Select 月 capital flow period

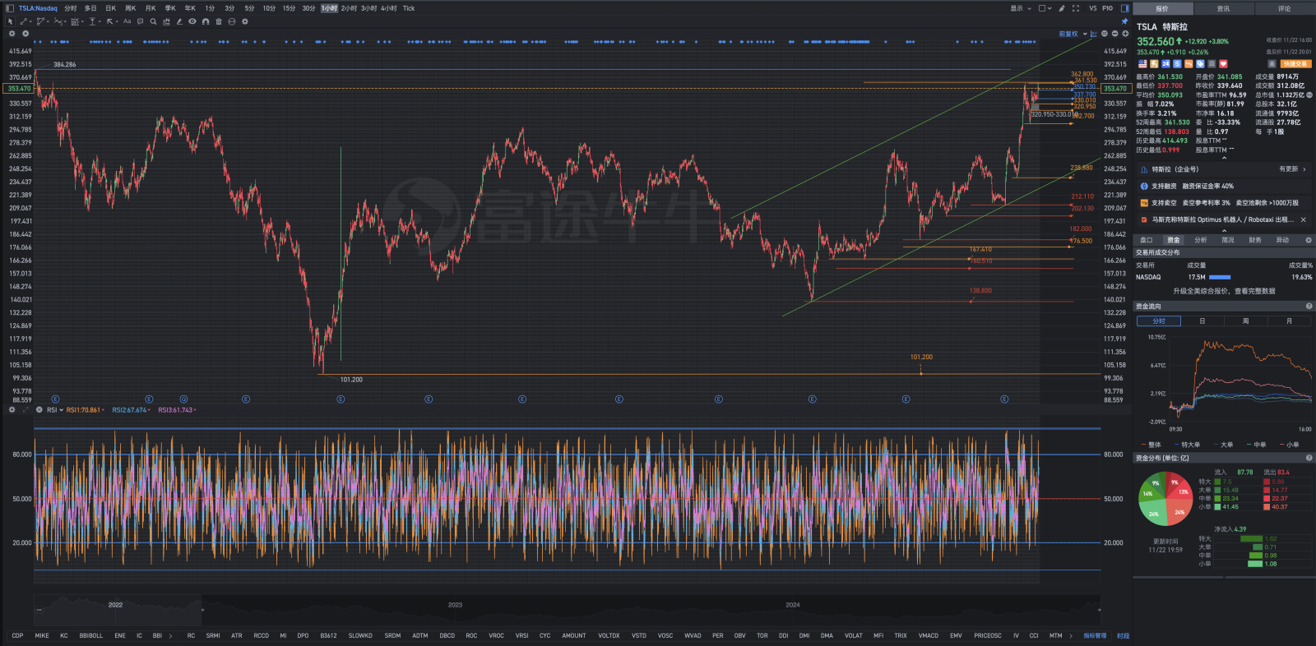(x=1290, y=321)
